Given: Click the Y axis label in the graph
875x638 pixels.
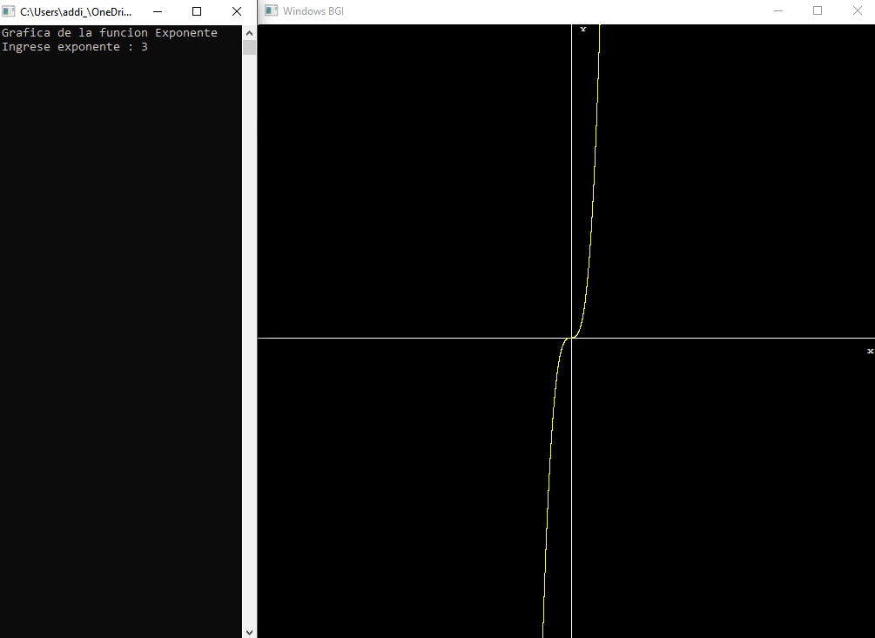Looking at the screenshot, I should (583, 29).
